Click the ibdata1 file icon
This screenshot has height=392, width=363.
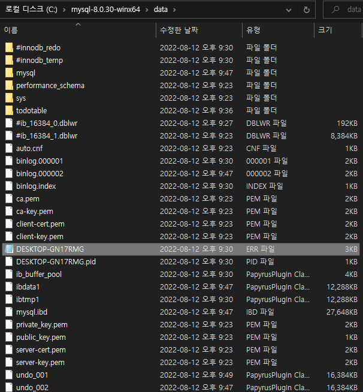[x=9, y=287]
